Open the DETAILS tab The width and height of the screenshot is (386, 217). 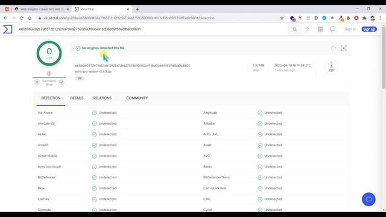click(x=77, y=98)
